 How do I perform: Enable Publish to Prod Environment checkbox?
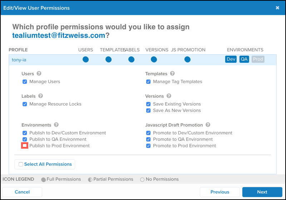25,146
